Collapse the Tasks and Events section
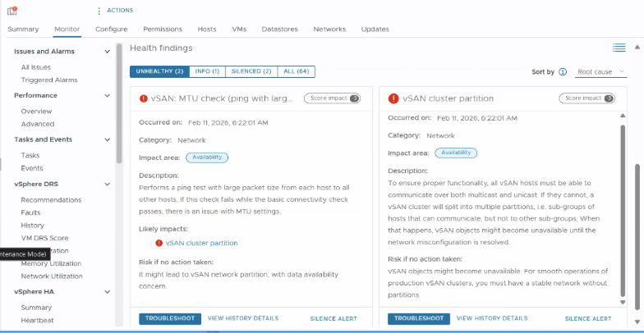 tap(107, 139)
